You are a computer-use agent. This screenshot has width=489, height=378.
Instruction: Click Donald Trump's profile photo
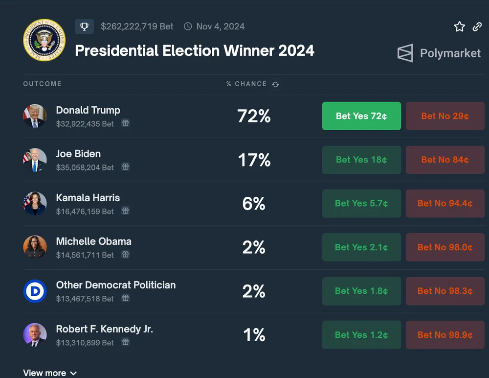pos(35,116)
